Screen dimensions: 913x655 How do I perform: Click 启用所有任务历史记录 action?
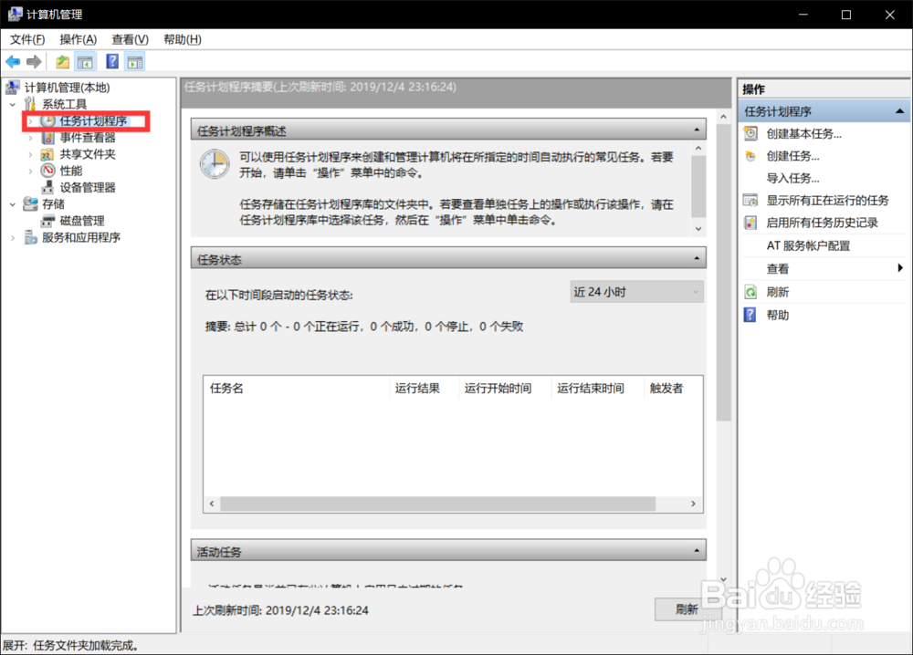tap(823, 223)
